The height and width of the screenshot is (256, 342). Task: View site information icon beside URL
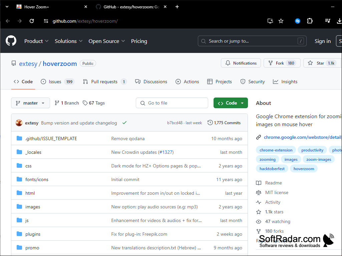pyautogui.click(x=46, y=21)
